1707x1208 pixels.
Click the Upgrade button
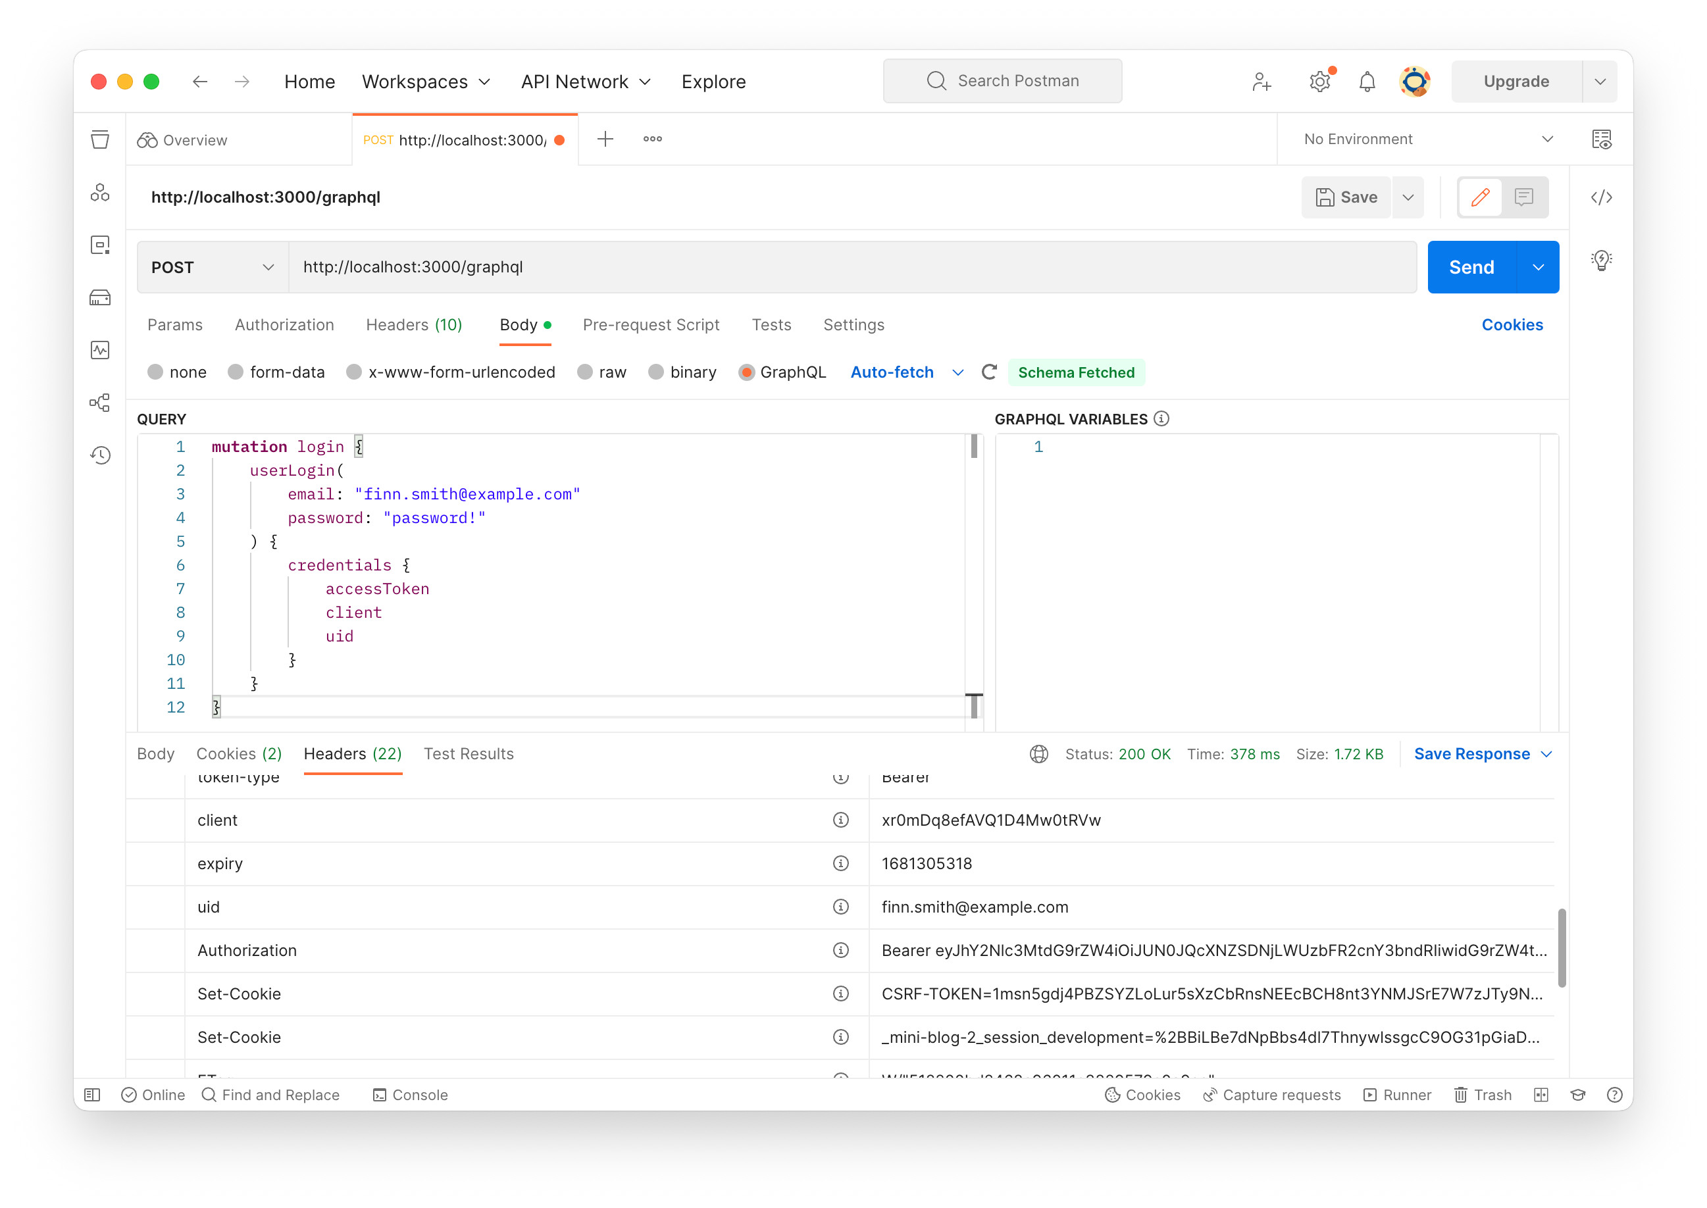click(x=1516, y=81)
